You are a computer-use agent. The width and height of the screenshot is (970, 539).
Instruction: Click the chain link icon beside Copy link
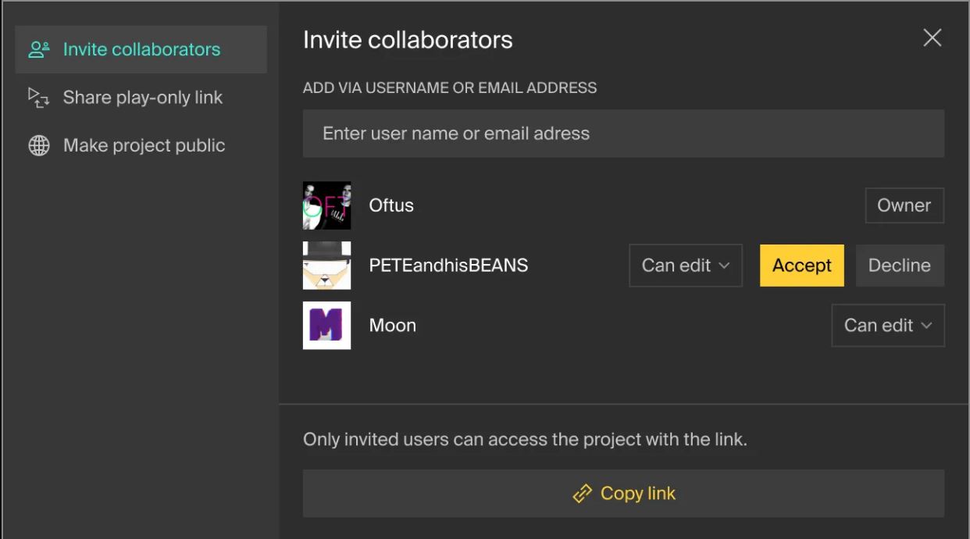click(x=582, y=494)
